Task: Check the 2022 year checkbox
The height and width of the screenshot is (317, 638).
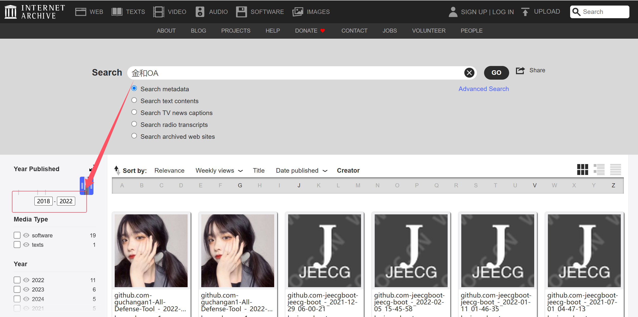Action: [17, 280]
